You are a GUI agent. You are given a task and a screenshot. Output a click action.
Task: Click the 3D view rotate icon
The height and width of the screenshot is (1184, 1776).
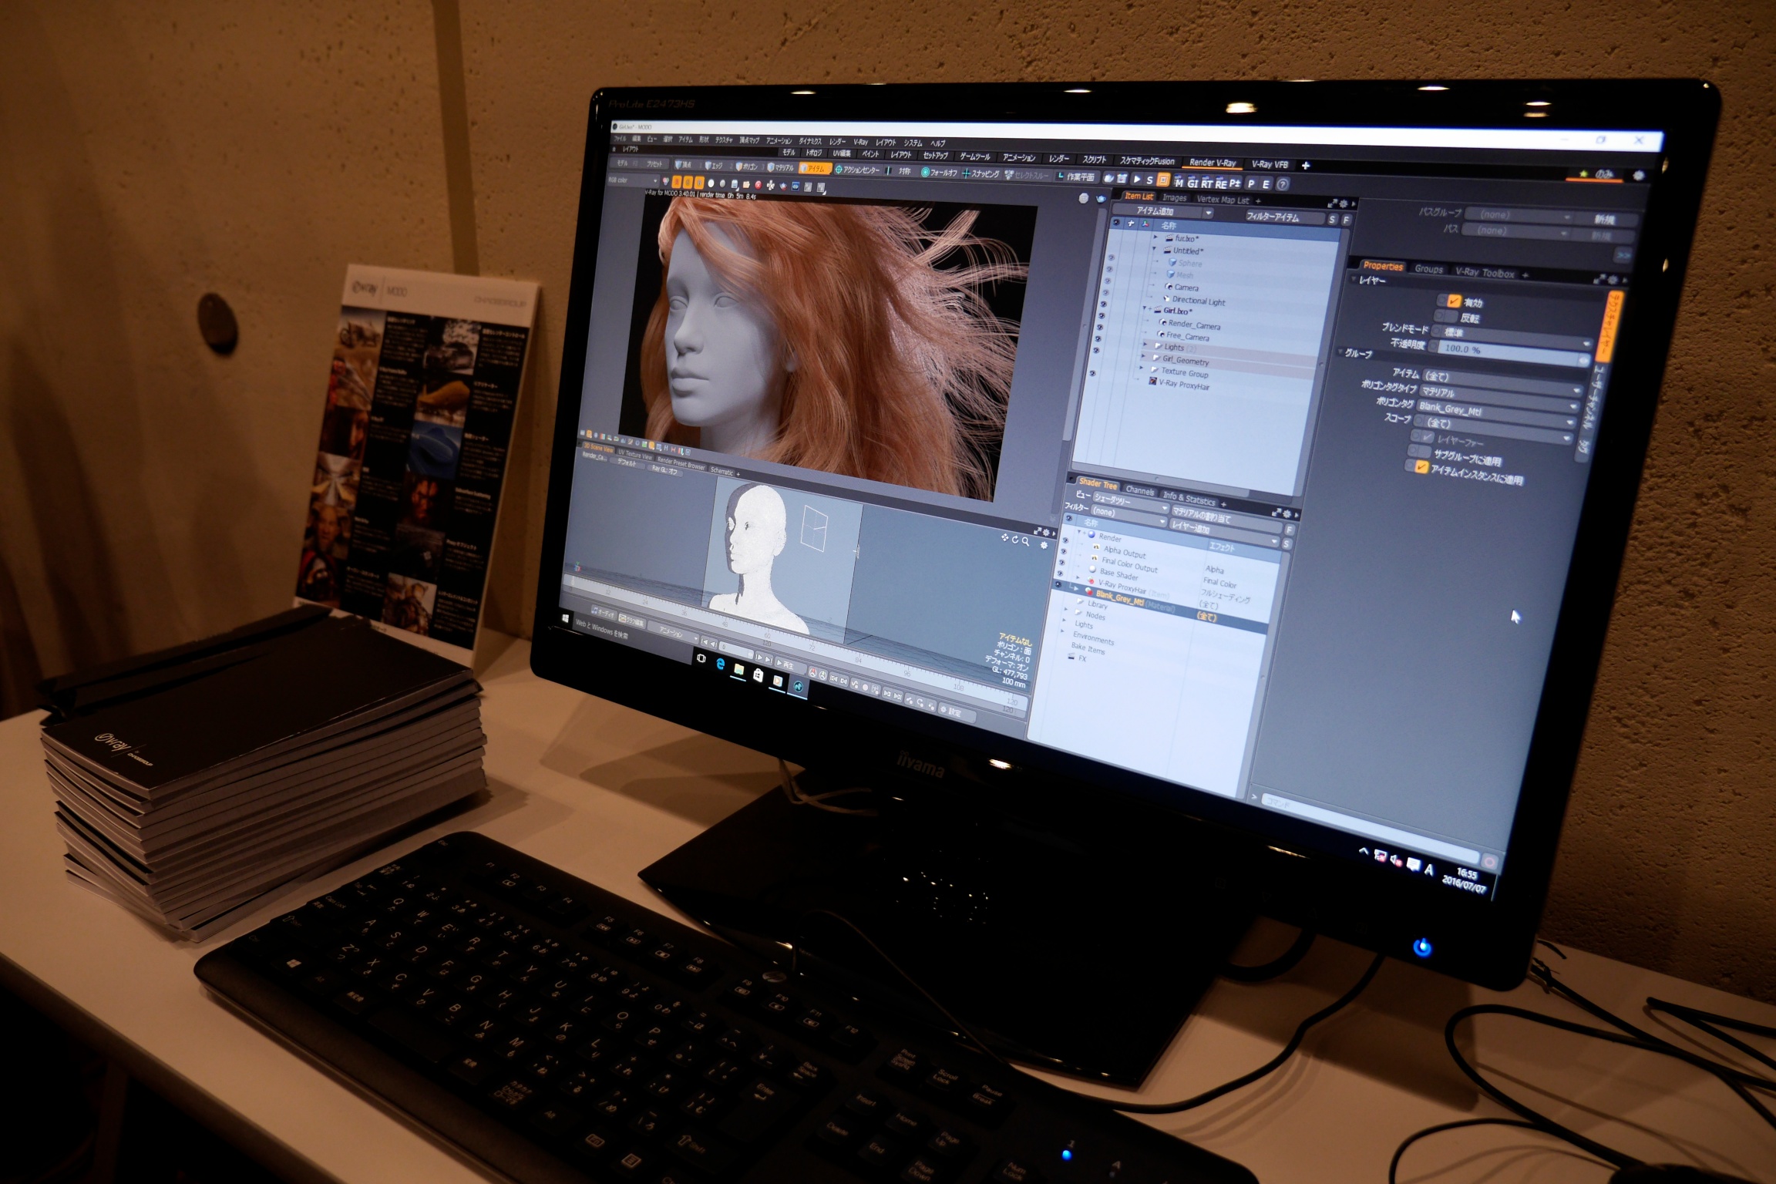coord(1015,540)
